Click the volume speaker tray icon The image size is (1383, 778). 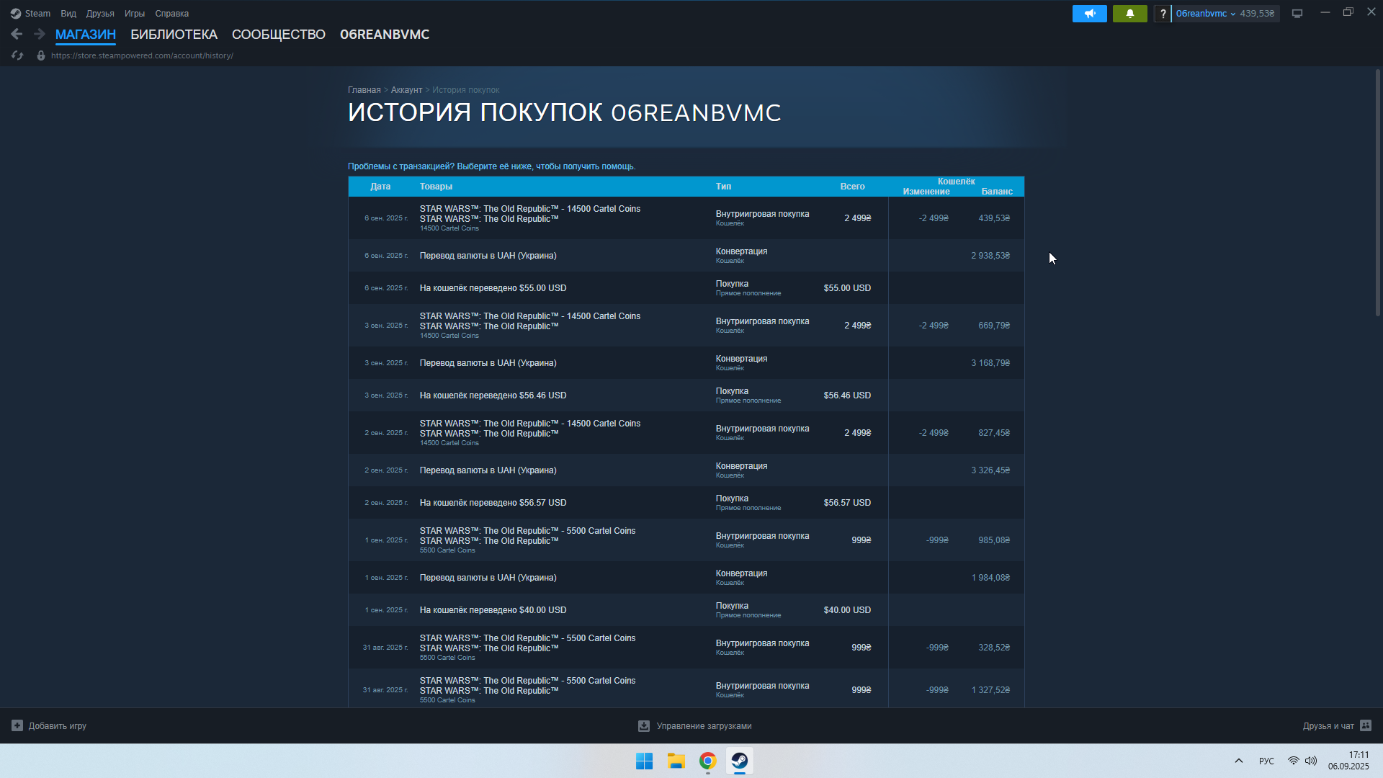[x=1311, y=761]
